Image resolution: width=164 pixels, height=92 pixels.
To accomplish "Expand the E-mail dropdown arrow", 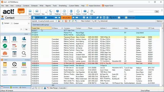I will pyautogui.click(x=88, y=12).
